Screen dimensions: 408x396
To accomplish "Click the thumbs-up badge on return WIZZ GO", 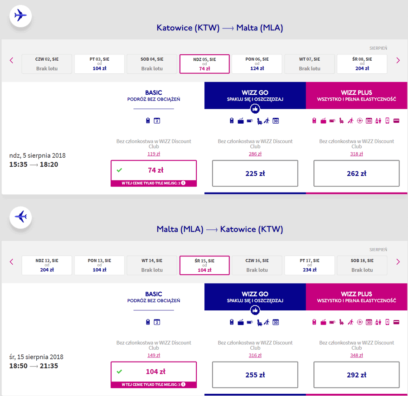I will pos(255,310).
